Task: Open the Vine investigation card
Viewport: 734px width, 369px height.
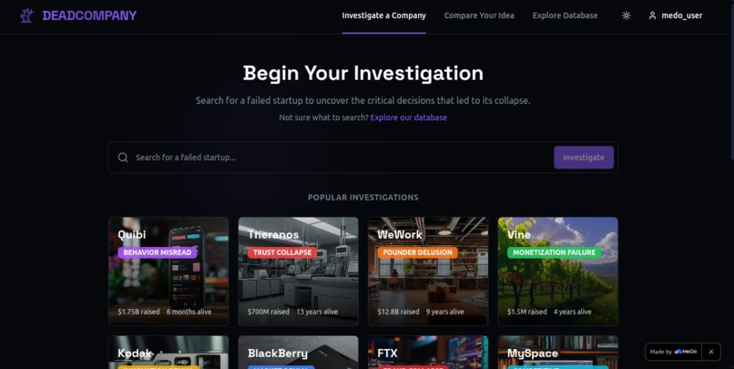Action: click(558, 272)
